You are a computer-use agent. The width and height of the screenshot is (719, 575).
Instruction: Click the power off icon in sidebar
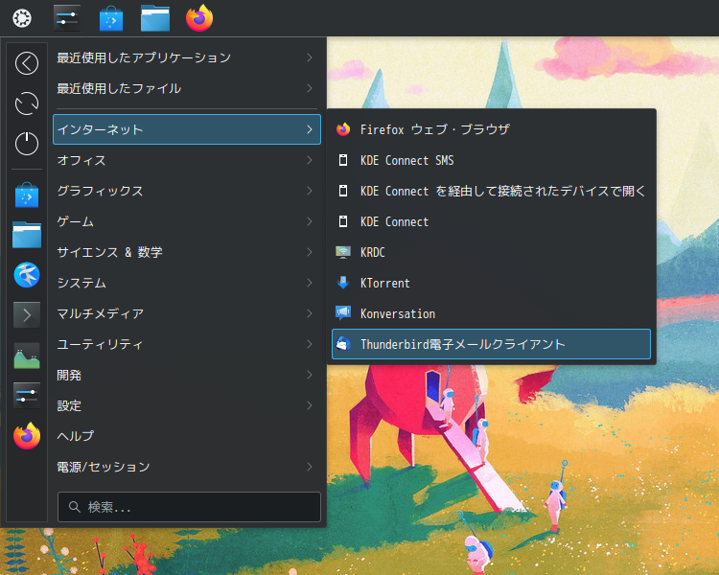27,144
